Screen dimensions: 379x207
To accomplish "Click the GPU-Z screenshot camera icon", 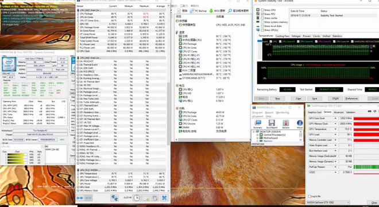I will tap(370, 111).
